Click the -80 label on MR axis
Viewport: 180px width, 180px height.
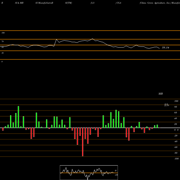coord(176,153)
